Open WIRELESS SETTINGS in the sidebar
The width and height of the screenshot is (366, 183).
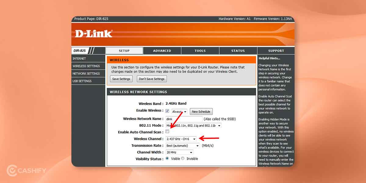(88, 66)
